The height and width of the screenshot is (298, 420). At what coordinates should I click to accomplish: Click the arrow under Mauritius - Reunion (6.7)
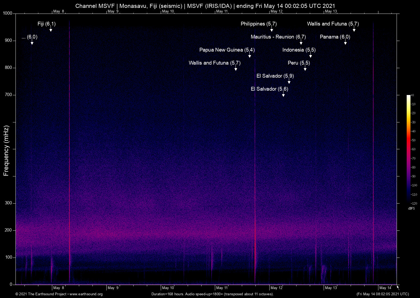(x=301, y=43)
